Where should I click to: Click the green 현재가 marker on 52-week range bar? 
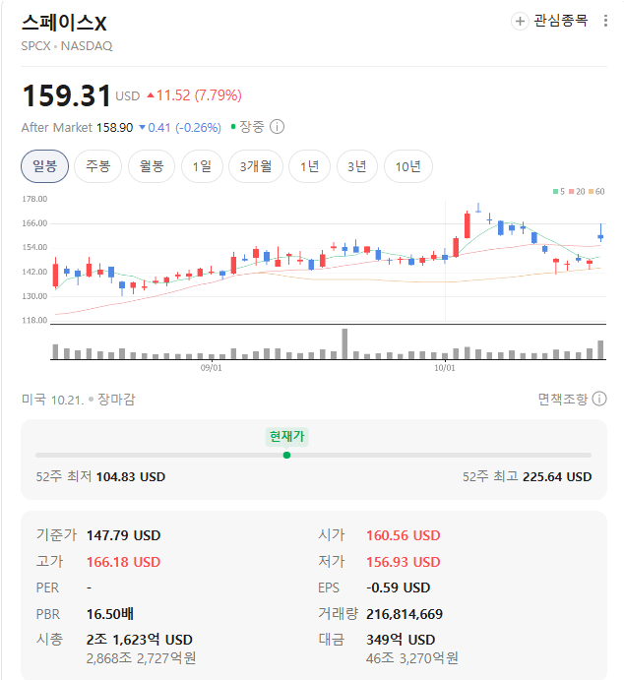click(286, 455)
